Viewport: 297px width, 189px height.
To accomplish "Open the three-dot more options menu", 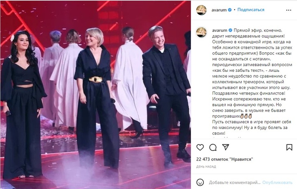I will coord(288,10).
